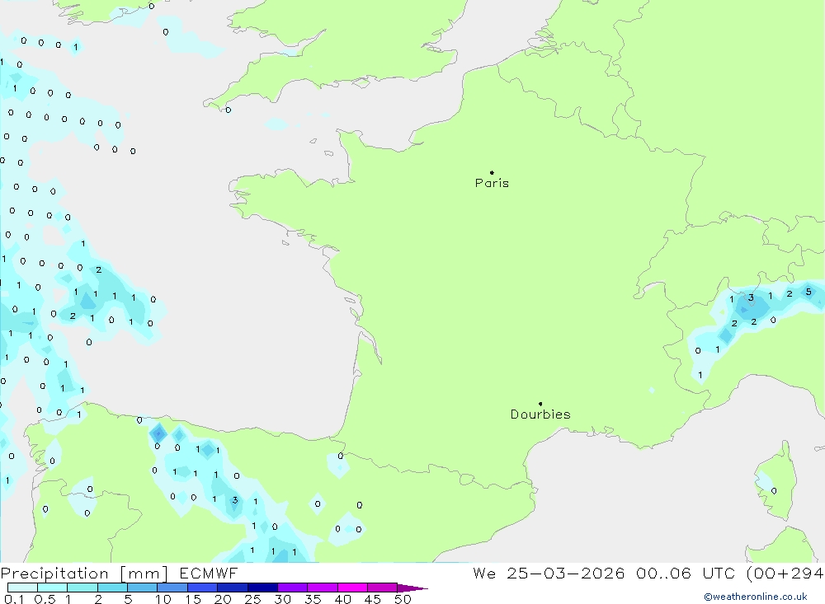Click the 'We 25-03-2026' date text
Screen dimensions: 825x604
coord(549,574)
